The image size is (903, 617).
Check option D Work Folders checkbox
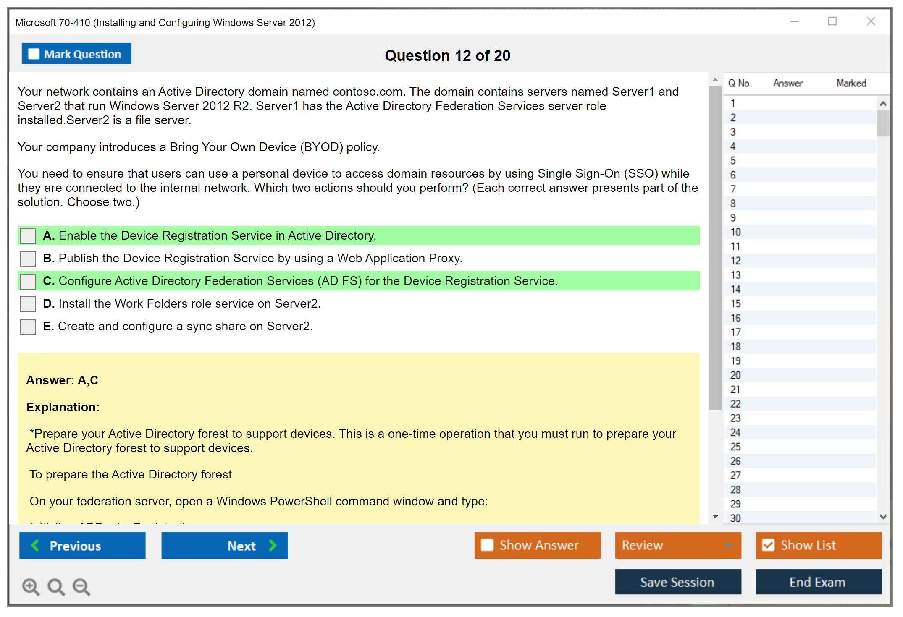(x=28, y=304)
